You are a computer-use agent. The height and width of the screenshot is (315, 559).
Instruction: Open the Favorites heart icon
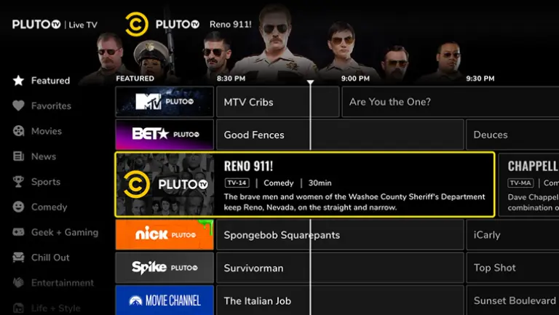pos(18,105)
